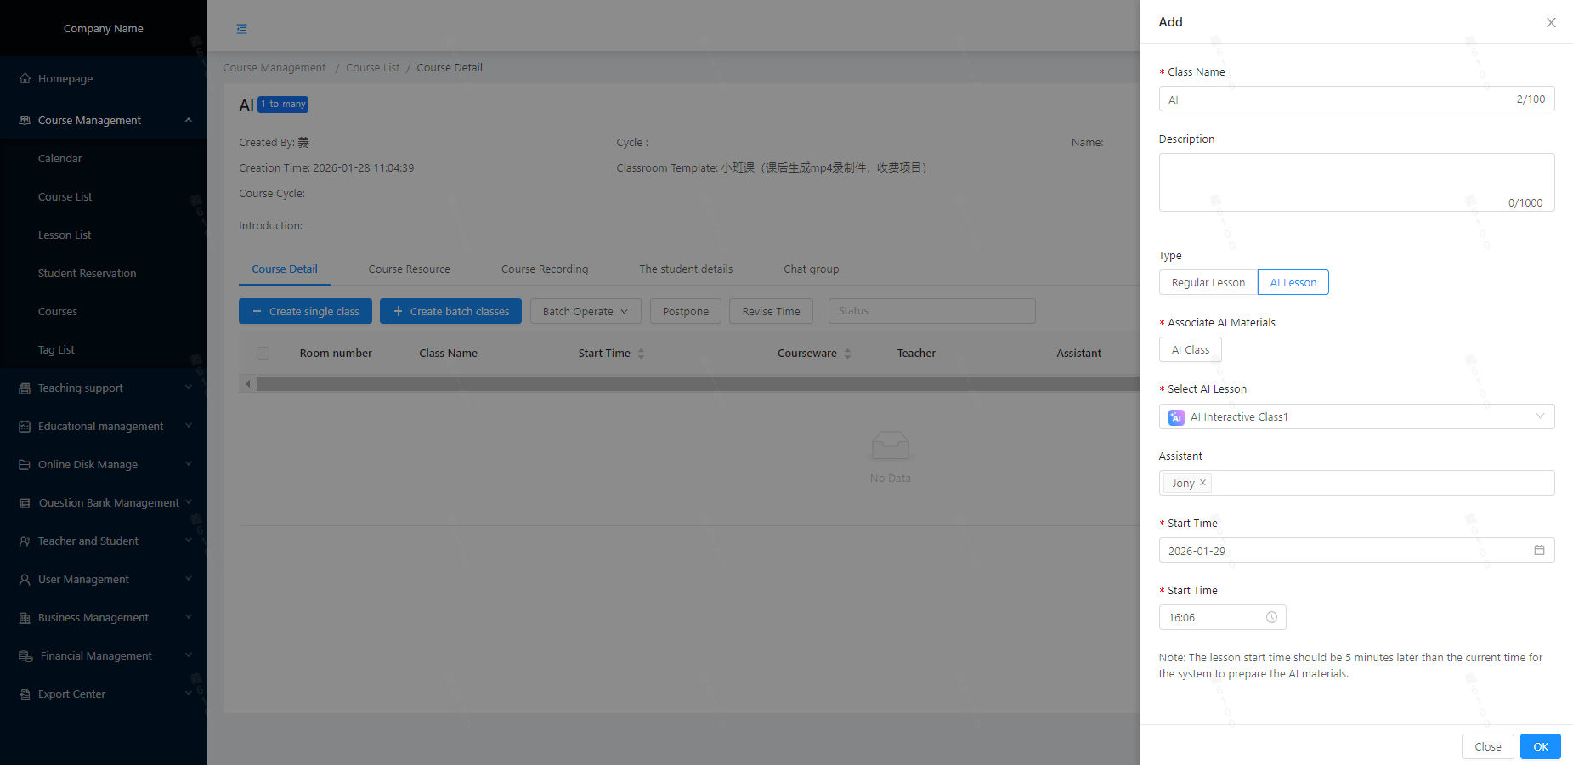Click the Courseware column sort icon
Screen dimensions: 1573x765
point(847,354)
